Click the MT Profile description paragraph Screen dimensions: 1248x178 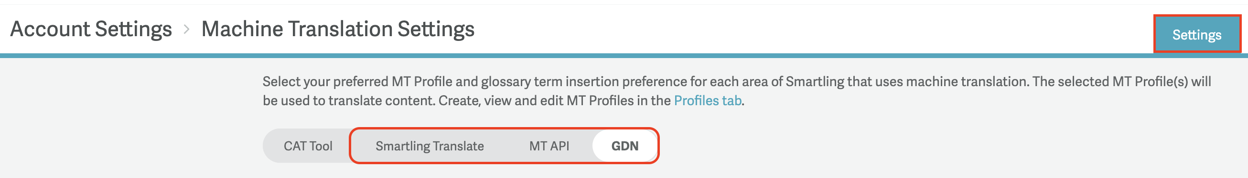[736, 91]
